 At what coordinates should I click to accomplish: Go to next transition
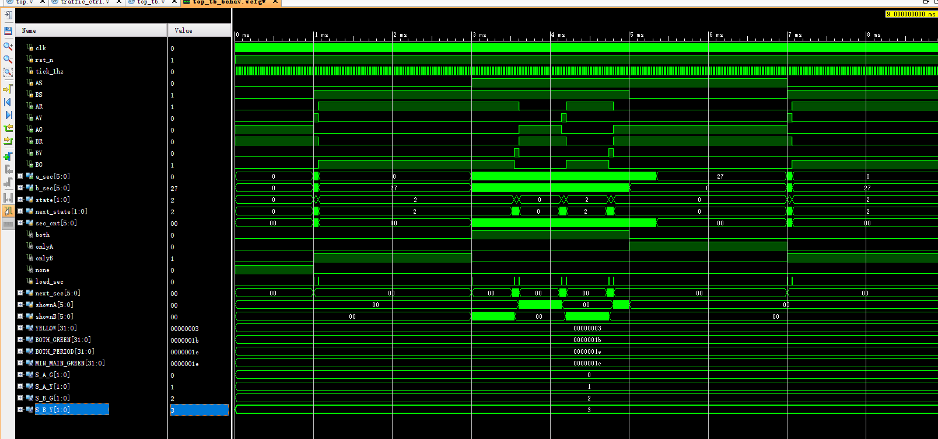click(8, 141)
